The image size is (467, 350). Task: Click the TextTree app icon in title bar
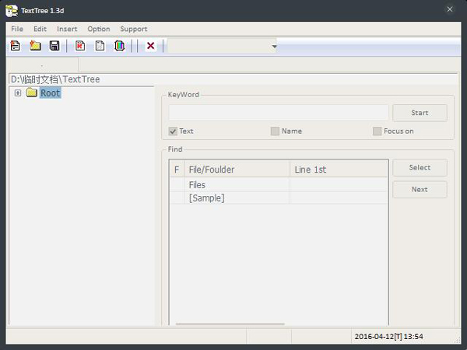[x=12, y=11]
